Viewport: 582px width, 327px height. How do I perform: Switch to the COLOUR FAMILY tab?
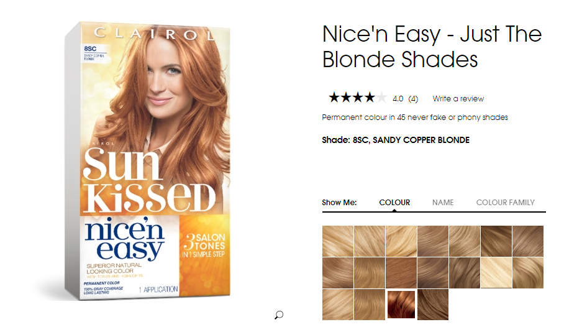505,203
